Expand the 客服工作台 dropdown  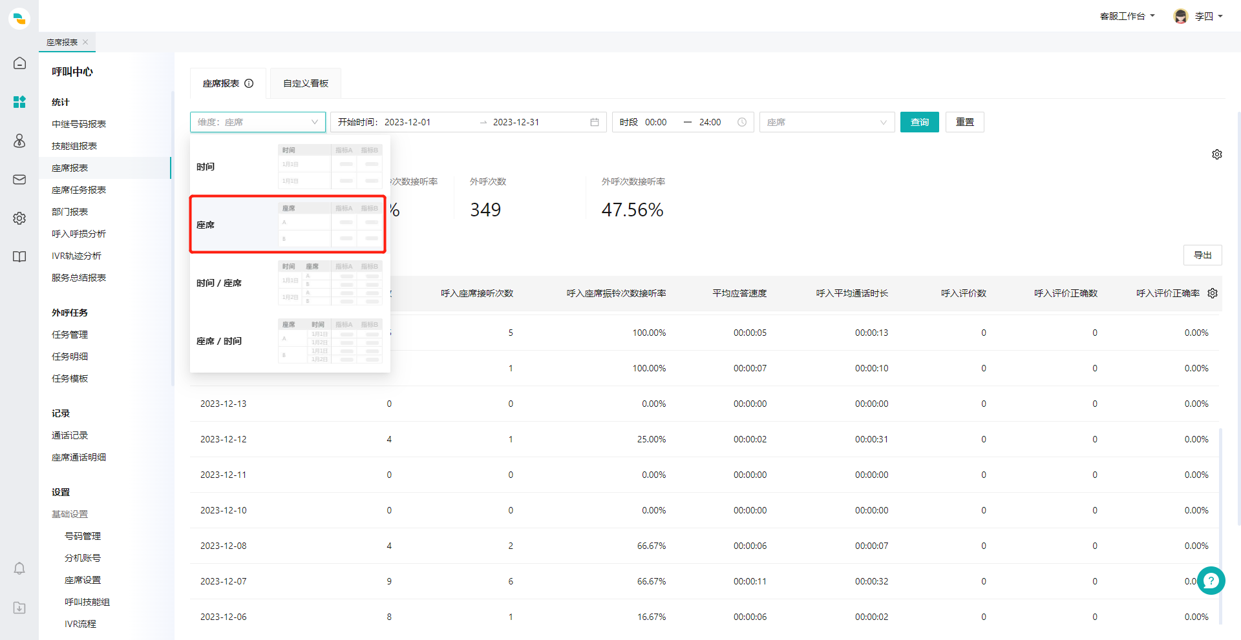pos(1127,16)
